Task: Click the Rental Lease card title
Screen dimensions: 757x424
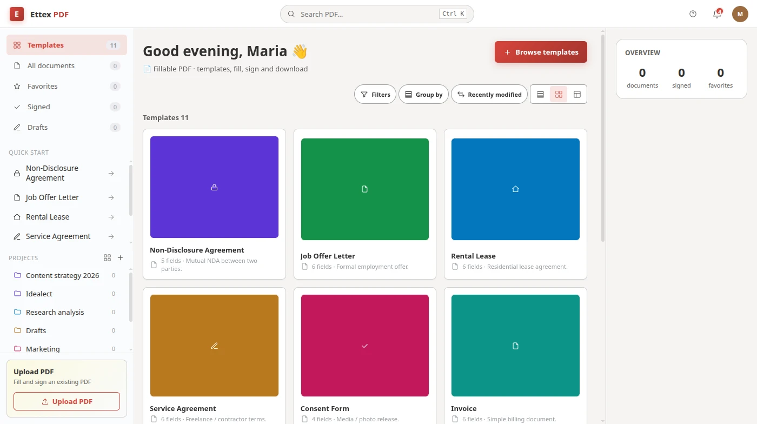Action: pyautogui.click(x=473, y=256)
